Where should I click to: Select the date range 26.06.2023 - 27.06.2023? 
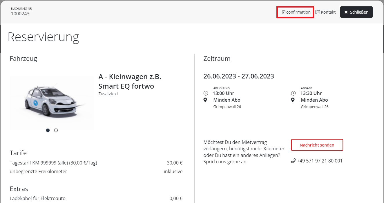(239, 76)
